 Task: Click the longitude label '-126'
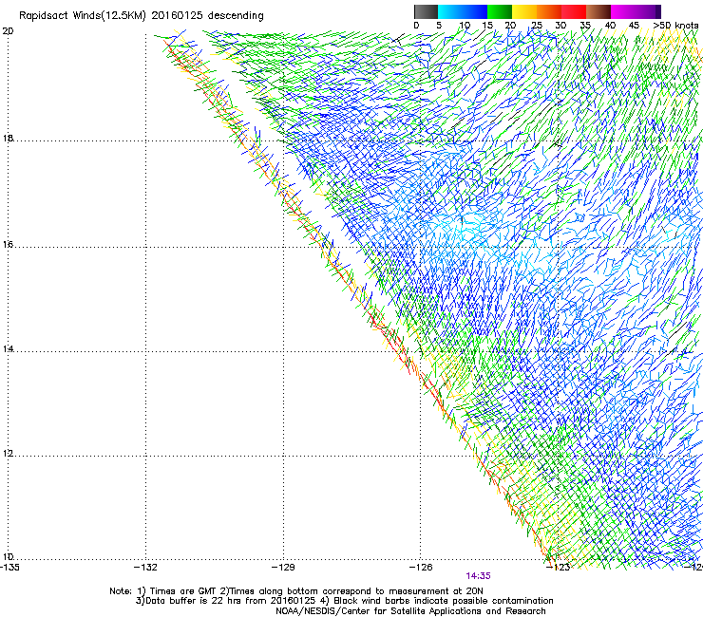tap(421, 568)
